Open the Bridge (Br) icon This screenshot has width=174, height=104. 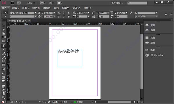(12, 3)
